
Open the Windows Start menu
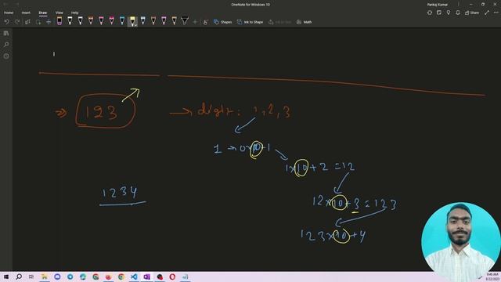pos(6,277)
